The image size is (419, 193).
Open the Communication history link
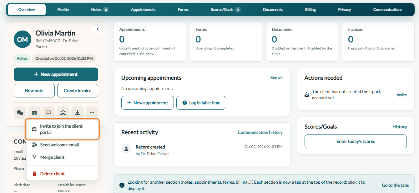(260, 132)
